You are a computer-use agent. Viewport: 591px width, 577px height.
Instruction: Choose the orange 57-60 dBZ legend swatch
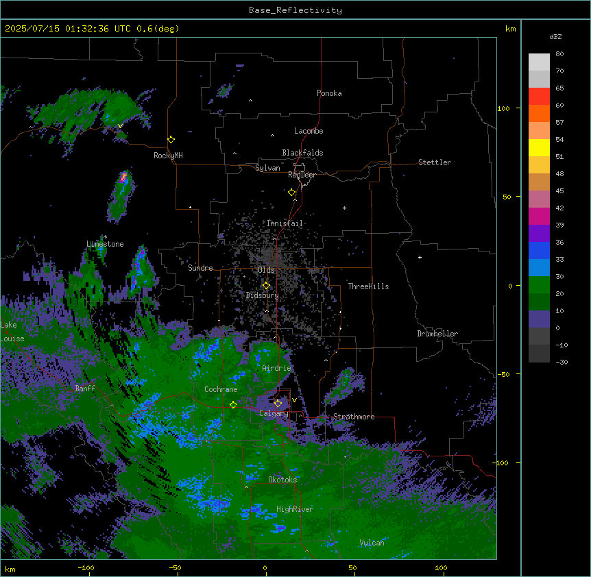539,113
